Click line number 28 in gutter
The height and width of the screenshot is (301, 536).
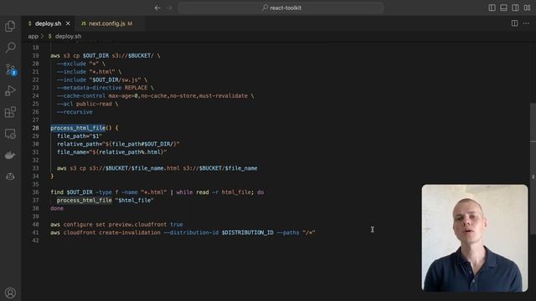coord(35,128)
